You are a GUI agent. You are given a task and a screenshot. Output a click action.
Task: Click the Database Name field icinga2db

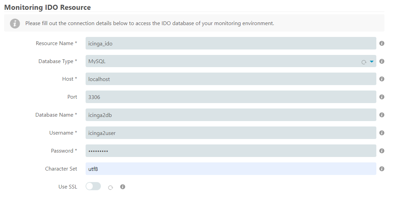click(x=231, y=115)
